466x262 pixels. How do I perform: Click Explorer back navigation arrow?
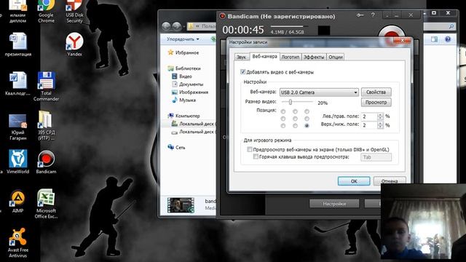pyautogui.click(x=166, y=26)
